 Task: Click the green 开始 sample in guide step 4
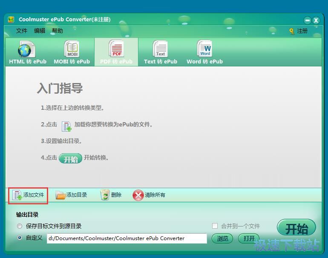70,158
